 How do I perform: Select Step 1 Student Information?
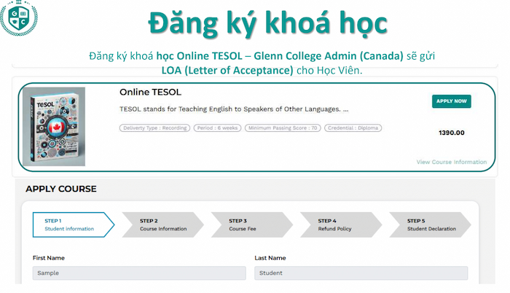click(70, 224)
